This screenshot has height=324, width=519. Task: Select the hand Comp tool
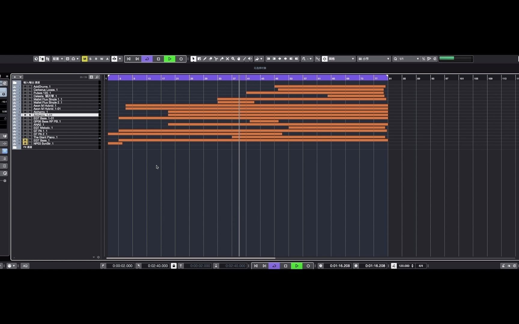coord(239,59)
